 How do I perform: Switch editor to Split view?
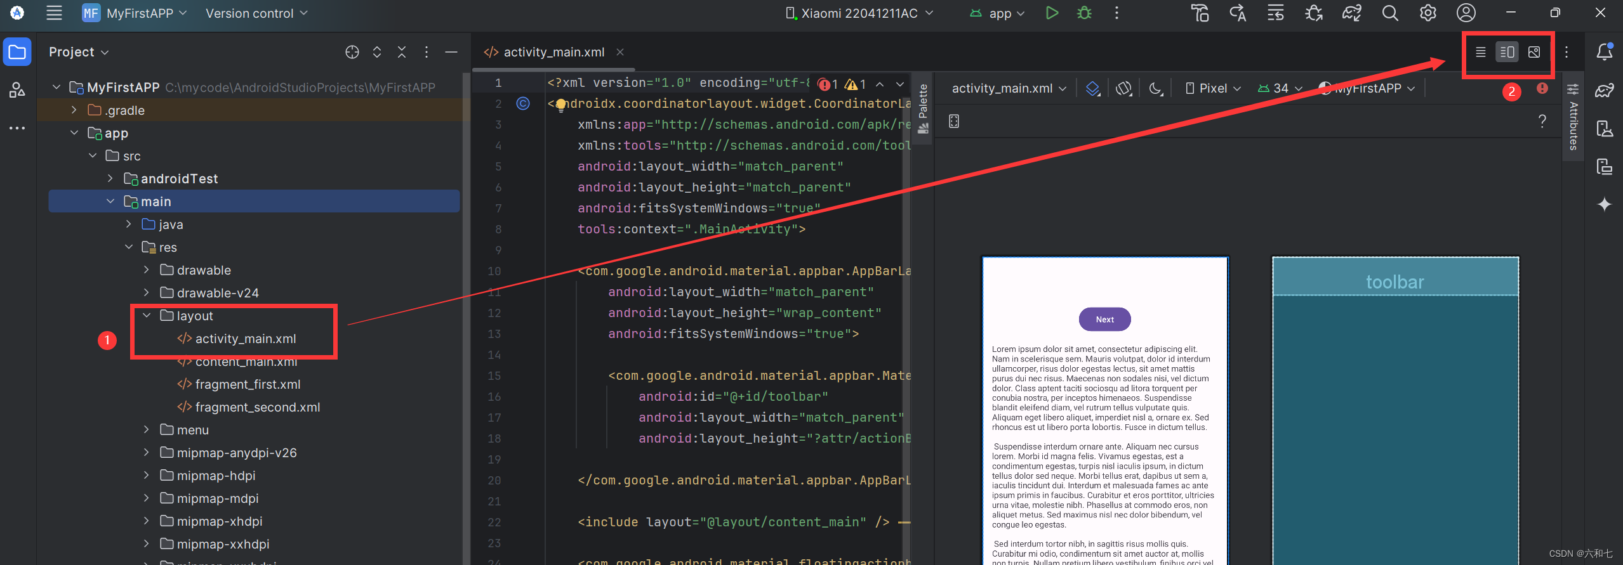tap(1507, 52)
